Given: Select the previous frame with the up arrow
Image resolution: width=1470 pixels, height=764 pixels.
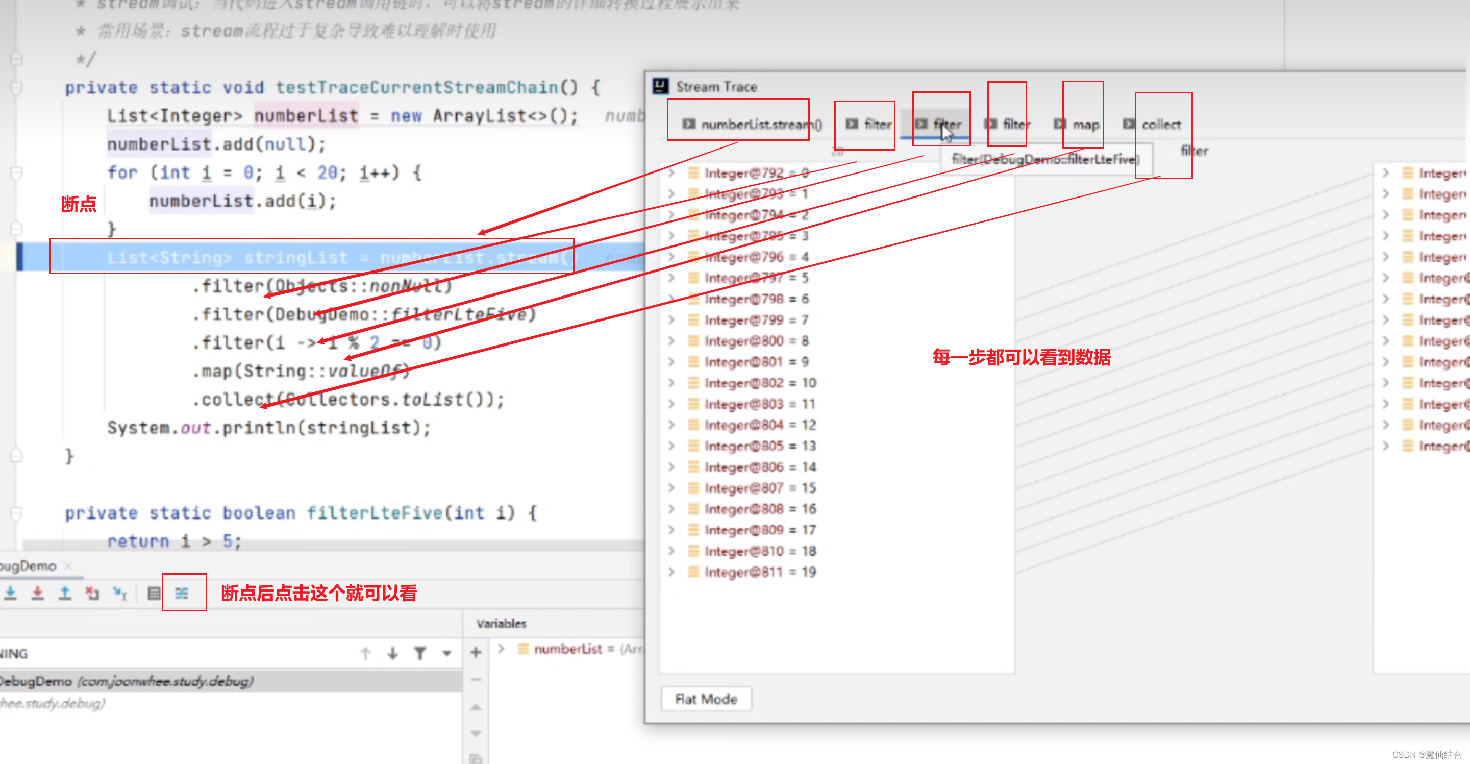Looking at the screenshot, I should 365,653.
